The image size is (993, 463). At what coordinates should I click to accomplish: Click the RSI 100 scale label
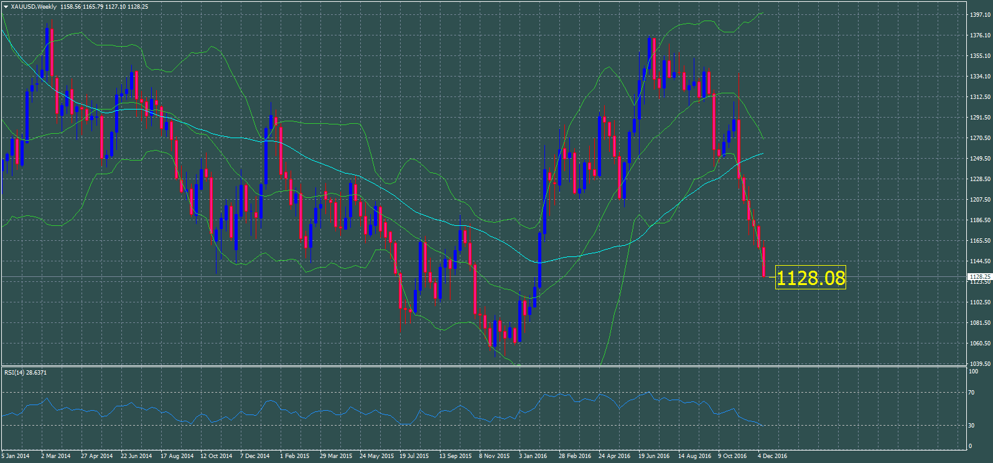point(973,372)
